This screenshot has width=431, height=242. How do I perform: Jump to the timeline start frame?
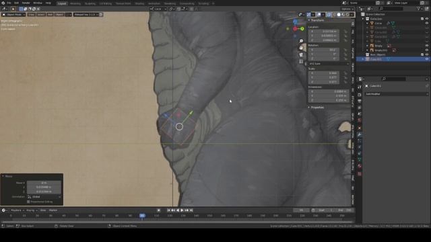168,210
